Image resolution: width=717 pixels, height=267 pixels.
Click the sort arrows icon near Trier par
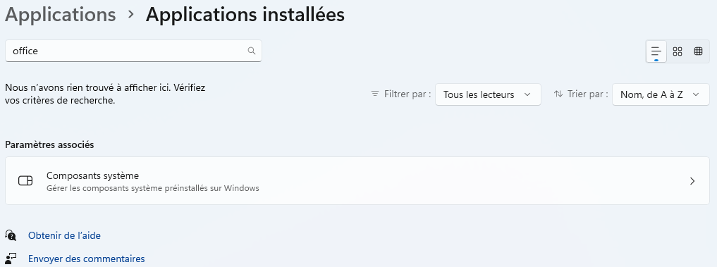558,94
